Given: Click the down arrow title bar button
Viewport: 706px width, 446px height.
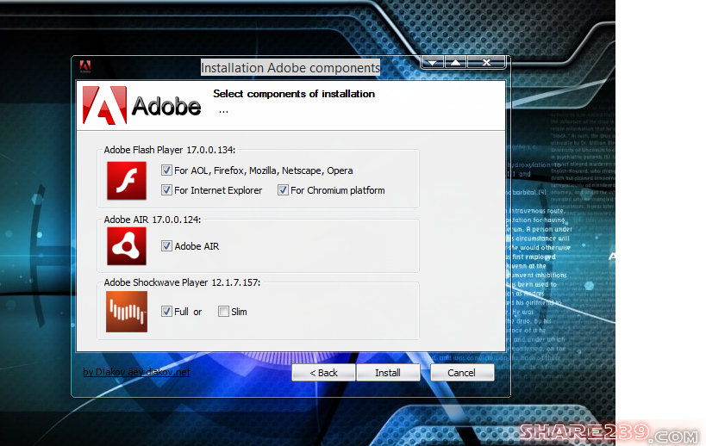Looking at the screenshot, I should (x=432, y=63).
